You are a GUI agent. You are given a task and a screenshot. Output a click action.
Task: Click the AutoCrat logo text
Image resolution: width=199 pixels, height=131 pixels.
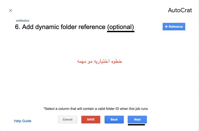coord(180,10)
